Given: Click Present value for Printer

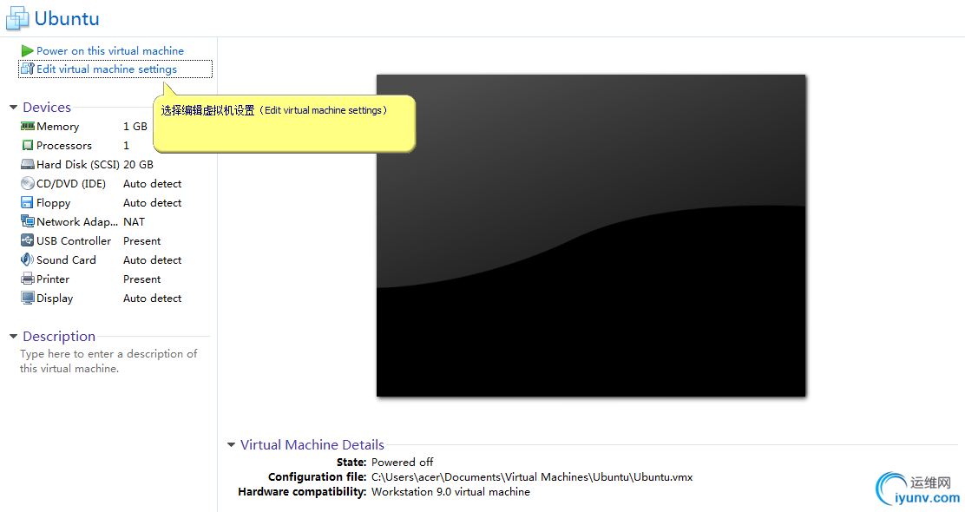Looking at the screenshot, I should point(142,279).
